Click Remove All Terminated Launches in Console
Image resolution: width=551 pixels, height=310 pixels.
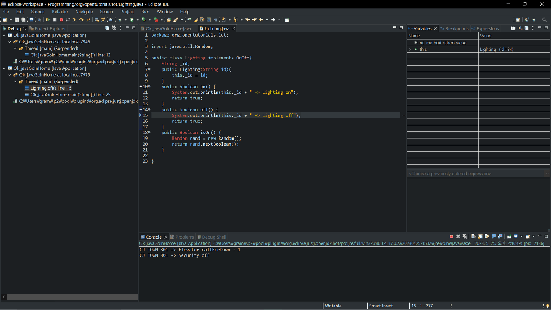click(465, 236)
